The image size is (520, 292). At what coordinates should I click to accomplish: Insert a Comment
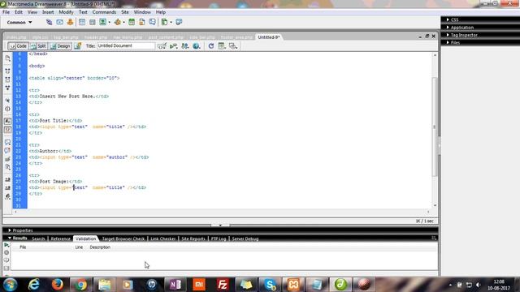coord(152,22)
